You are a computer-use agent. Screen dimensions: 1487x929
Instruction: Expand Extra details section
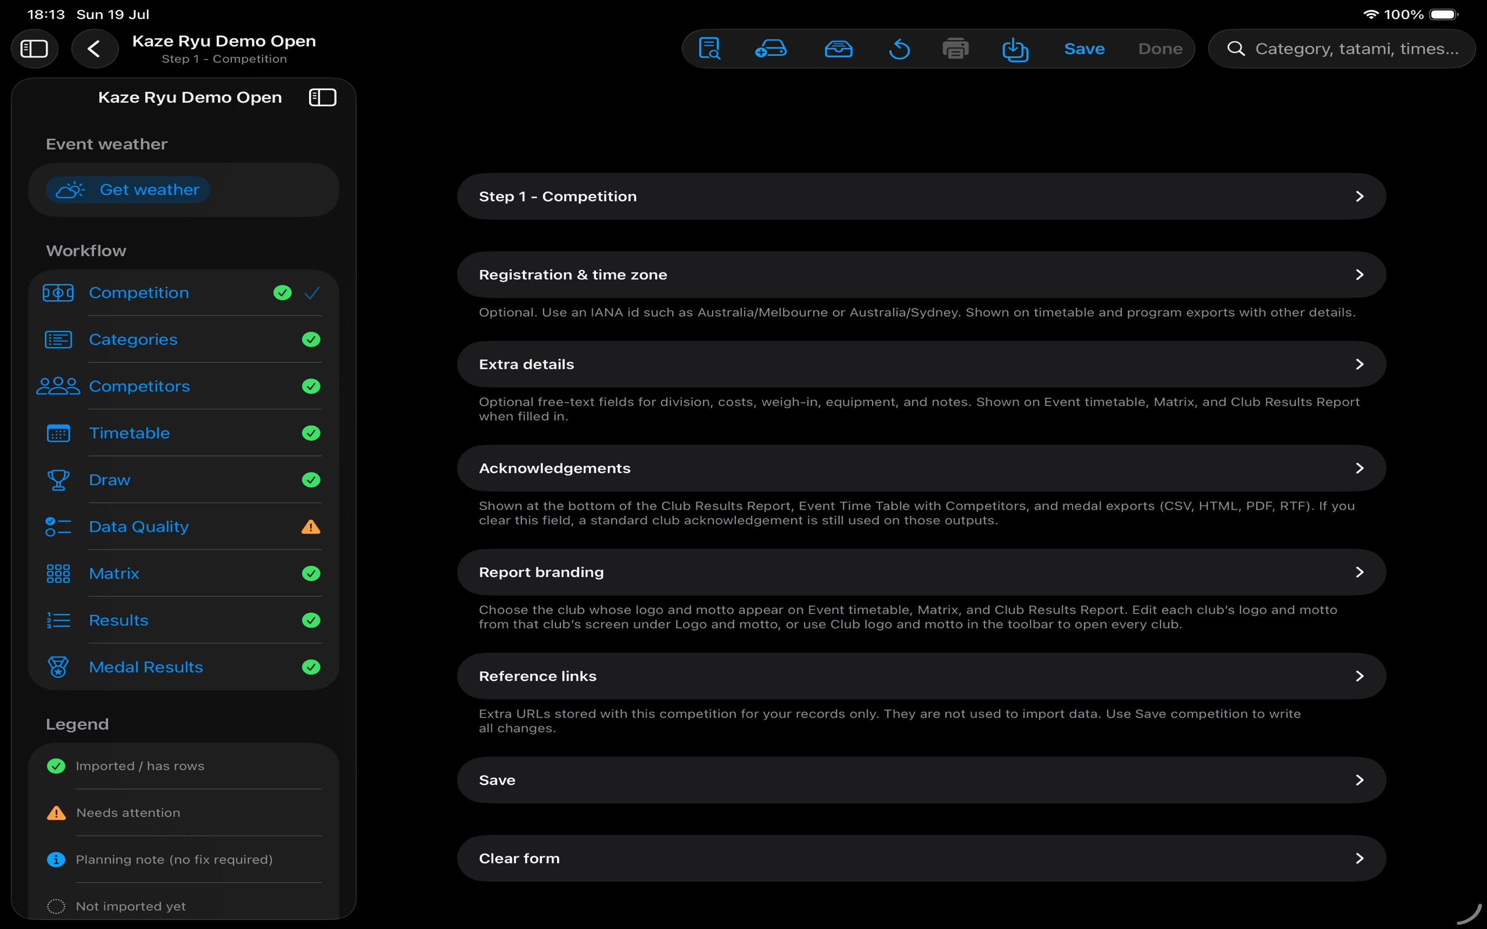point(921,365)
